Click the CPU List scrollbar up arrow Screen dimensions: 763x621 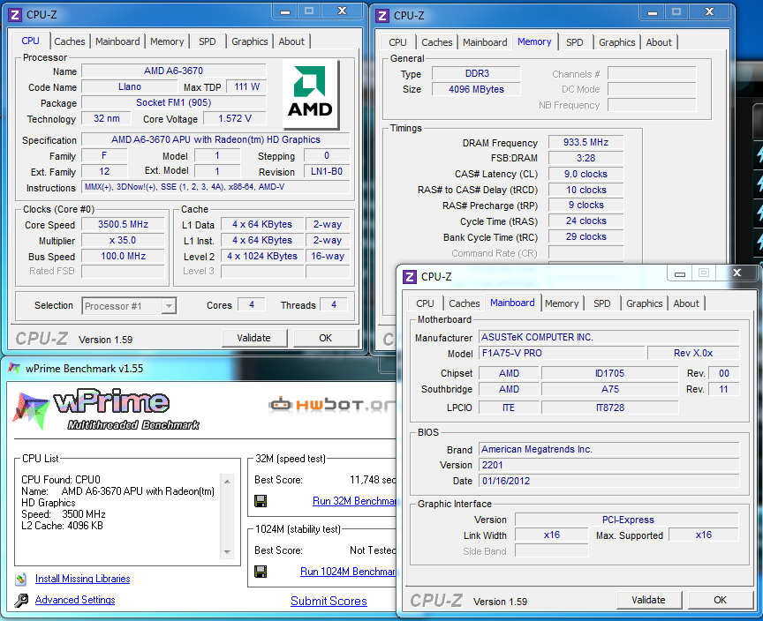tap(227, 481)
